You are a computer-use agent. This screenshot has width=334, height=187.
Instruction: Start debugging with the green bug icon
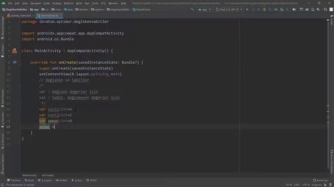click(x=264, y=9)
